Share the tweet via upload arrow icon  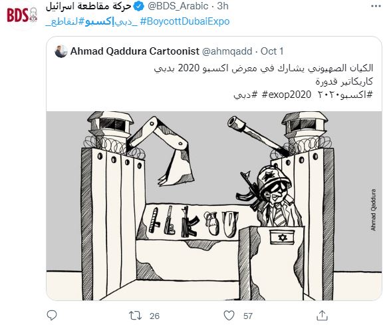(x=322, y=316)
